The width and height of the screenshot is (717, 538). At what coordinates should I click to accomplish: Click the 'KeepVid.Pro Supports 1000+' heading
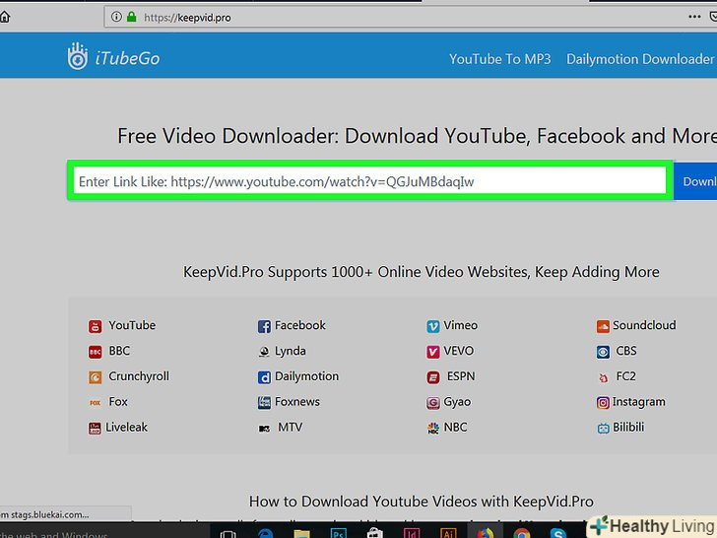(422, 272)
